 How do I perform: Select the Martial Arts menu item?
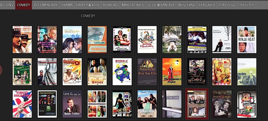(133, 5)
